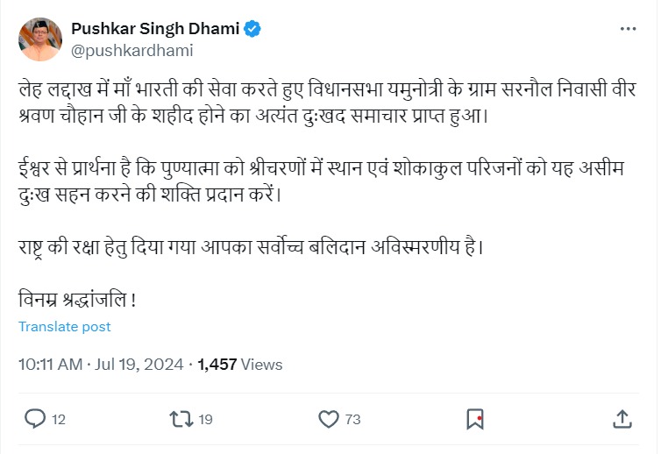Click the repost arrows icon
Image resolution: width=668 pixels, height=454 pixels.
coord(181,419)
